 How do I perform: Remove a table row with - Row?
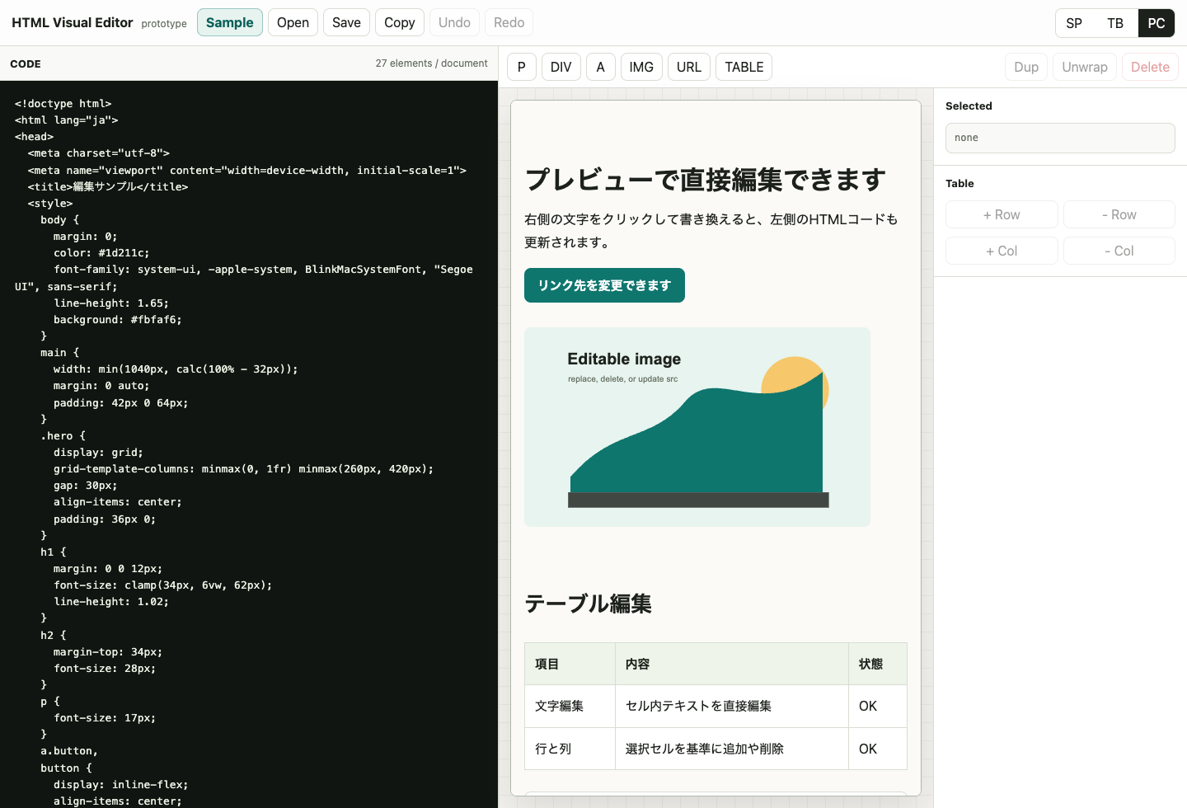[x=1119, y=214]
